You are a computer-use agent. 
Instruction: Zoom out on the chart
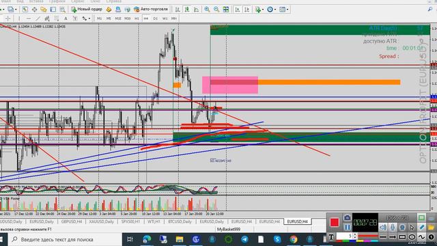coord(216,10)
